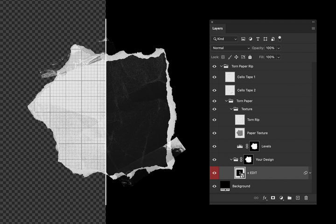The height and width of the screenshot is (224, 336).
Task: Hide the Your Design group
Action: 214,160
